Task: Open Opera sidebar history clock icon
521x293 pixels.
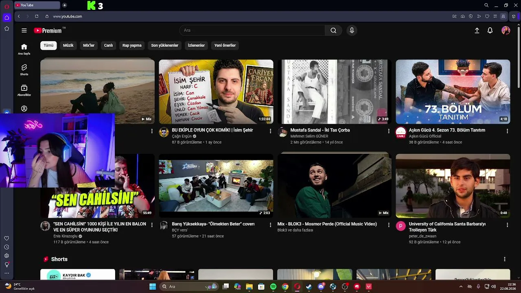Action: (7, 247)
